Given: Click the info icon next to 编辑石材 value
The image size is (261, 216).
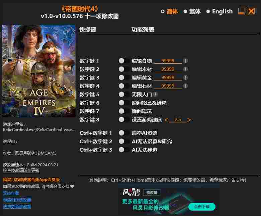Looking at the screenshot, I should point(185,86).
